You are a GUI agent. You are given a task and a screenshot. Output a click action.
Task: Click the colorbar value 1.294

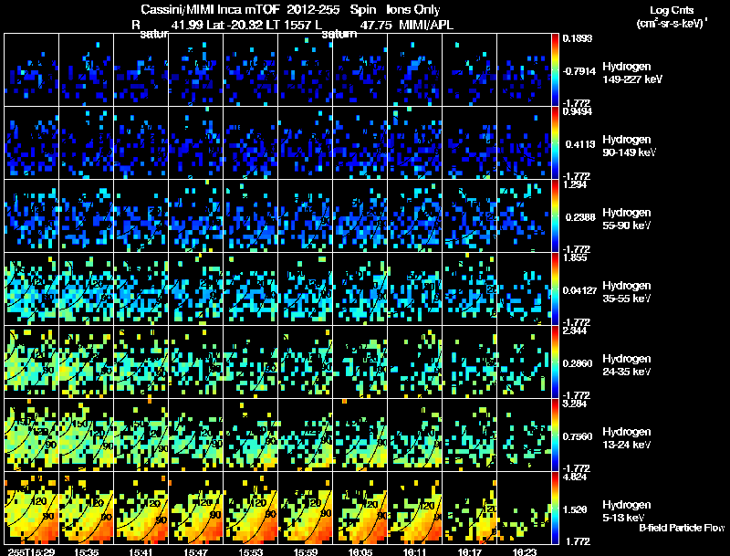tap(575, 184)
